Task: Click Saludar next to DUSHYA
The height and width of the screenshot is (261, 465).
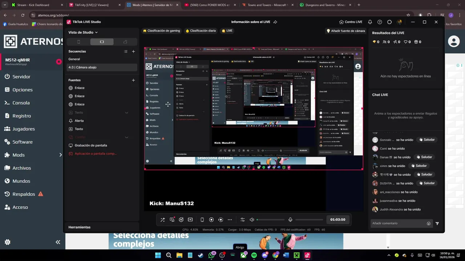Action: point(426,183)
